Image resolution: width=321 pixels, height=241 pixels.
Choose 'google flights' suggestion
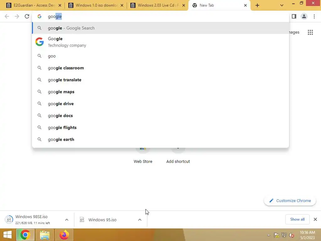tap(160, 127)
